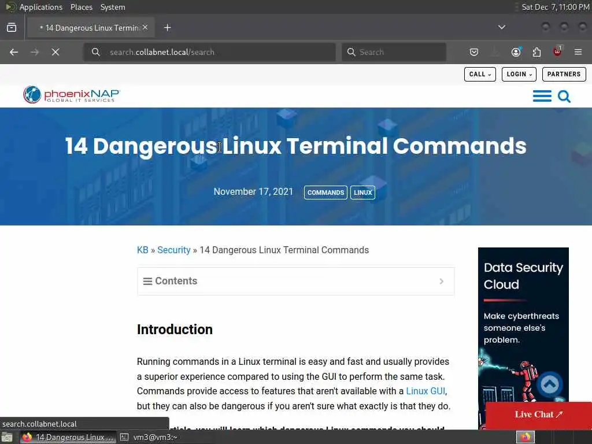The image size is (592, 444).
Task: Expand the CALL dropdown
Action: click(x=480, y=74)
